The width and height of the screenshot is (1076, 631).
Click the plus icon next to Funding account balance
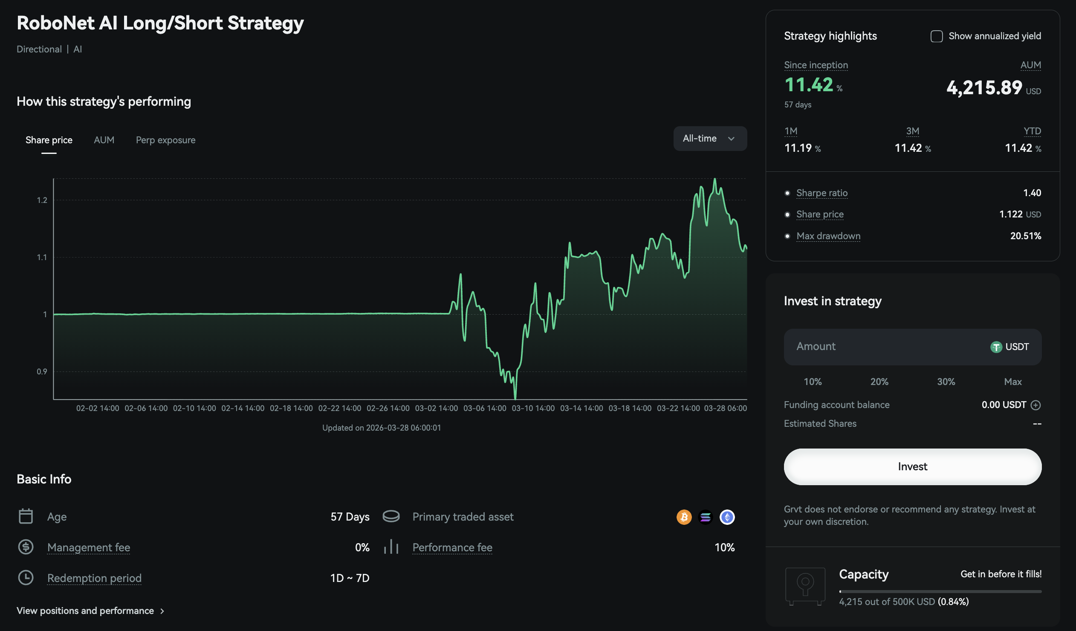pos(1036,405)
